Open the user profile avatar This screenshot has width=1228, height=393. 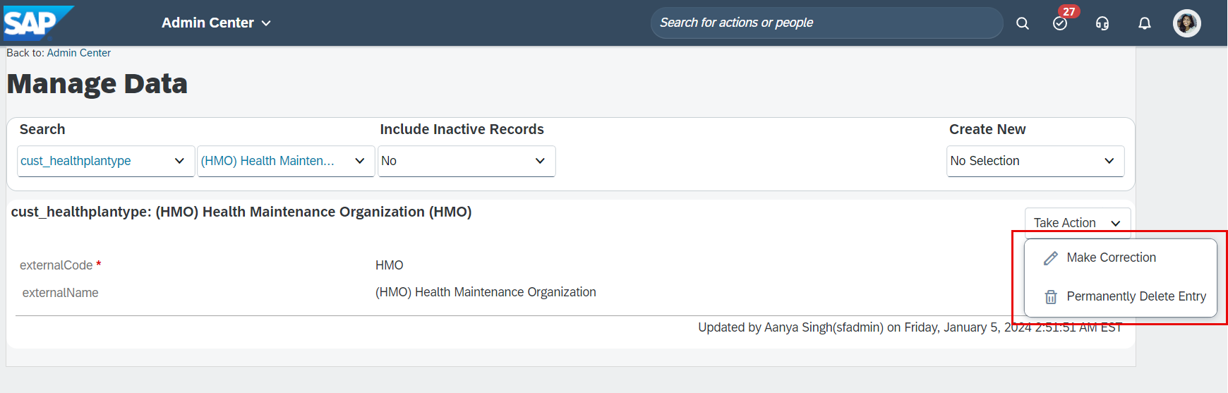click(x=1187, y=23)
